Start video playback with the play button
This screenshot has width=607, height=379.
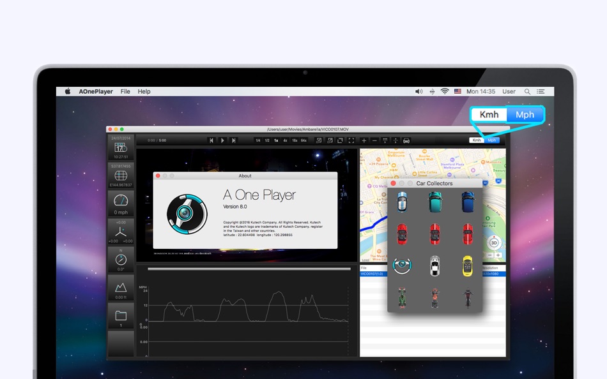(x=222, y=140)
